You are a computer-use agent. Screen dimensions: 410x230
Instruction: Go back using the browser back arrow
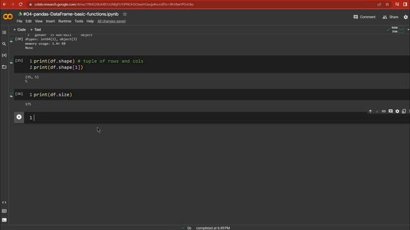(x=4, y=4)
